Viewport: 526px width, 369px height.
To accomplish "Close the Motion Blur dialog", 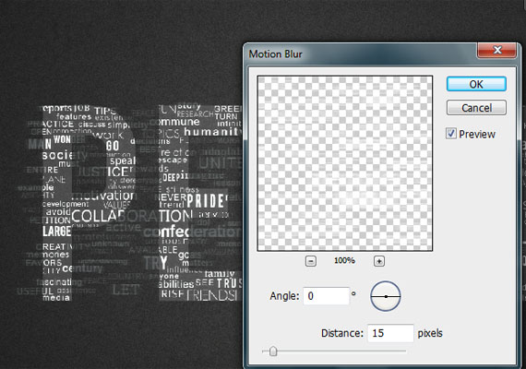I will (497, 50).
